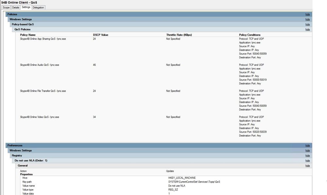The height and width of the screenshot is (195, 327).
Task: Hide Windows Settings under Preferences
Action: coord(307,151)
